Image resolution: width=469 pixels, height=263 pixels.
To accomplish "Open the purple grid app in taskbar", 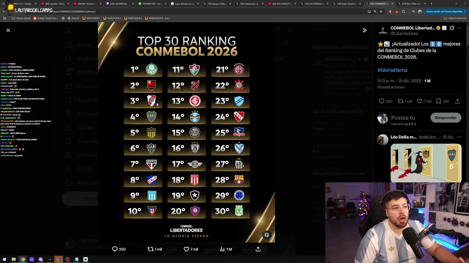I will 32,259.
